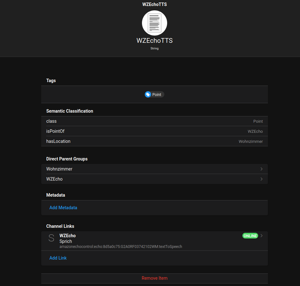Click the amazonechocontrol textToSpeech channel UID
The height and width of the screenshot is (286, 300).
(x=121, y=247)
